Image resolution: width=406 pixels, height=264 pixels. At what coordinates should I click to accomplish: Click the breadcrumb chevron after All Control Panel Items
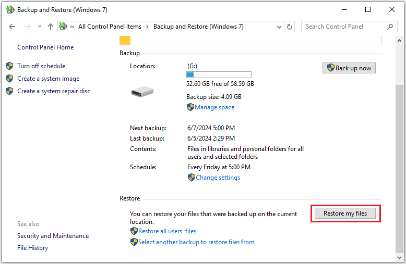(147, 27)
